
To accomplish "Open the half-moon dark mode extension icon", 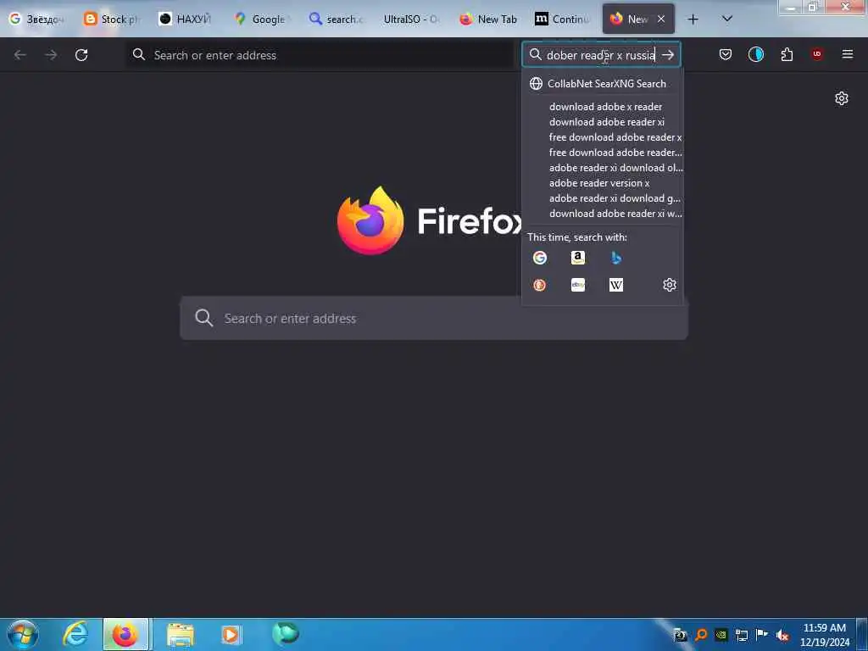I will (755, 54).
